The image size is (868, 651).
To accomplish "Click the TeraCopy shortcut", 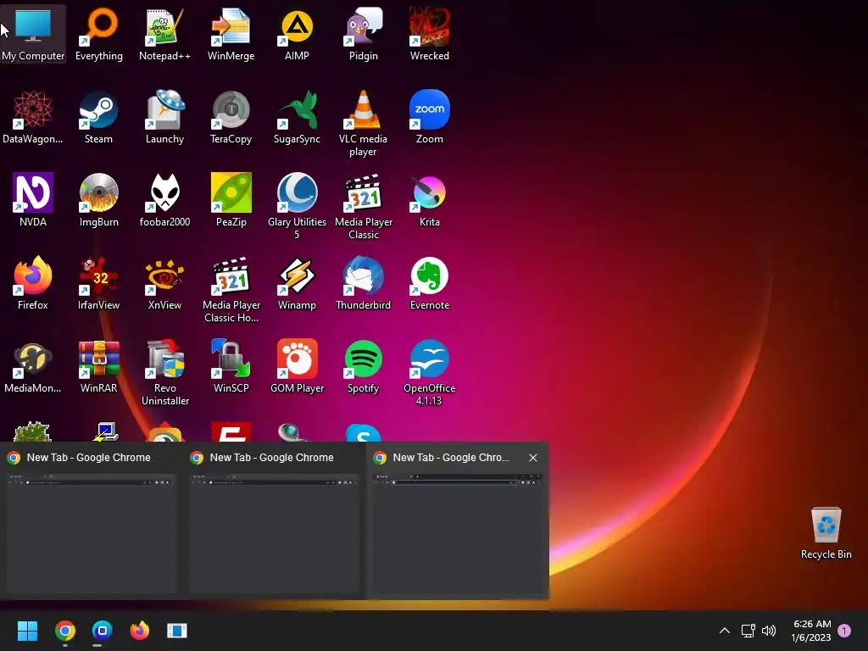I will pos(231,117).
